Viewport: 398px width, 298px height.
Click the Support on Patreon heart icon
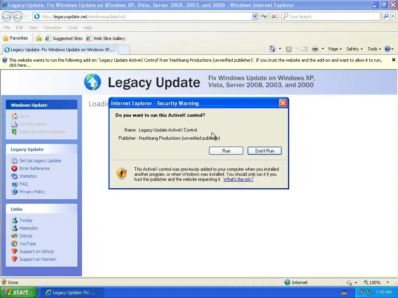click(x=14, y=259)
